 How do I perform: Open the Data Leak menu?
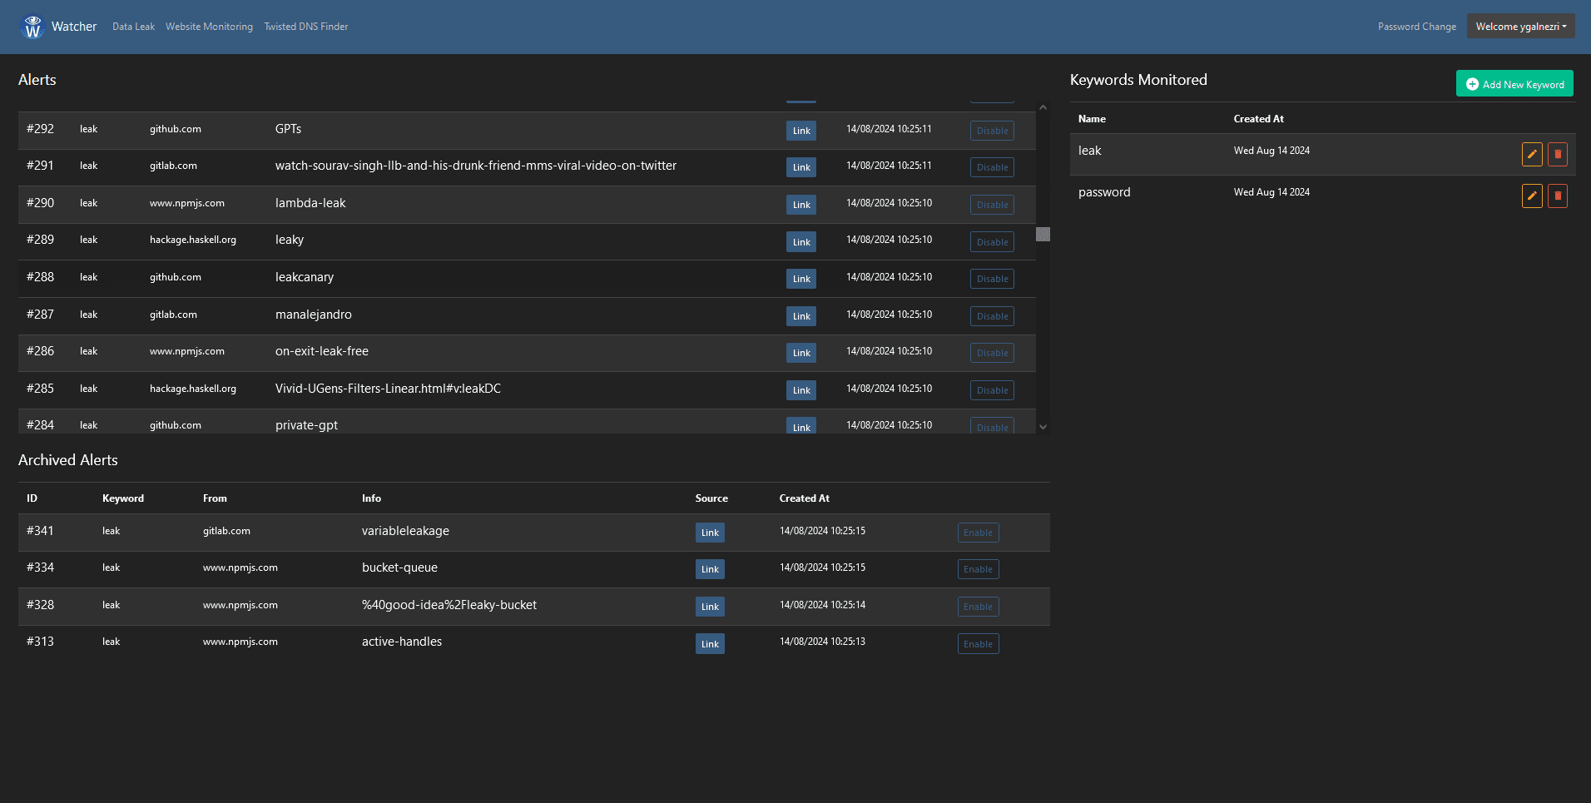(x=133, y=27)
